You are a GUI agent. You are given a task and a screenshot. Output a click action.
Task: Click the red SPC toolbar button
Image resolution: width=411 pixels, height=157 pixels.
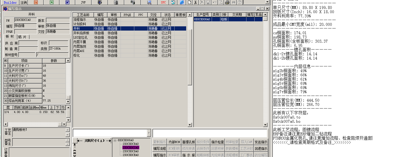click(x=164, y=2)
